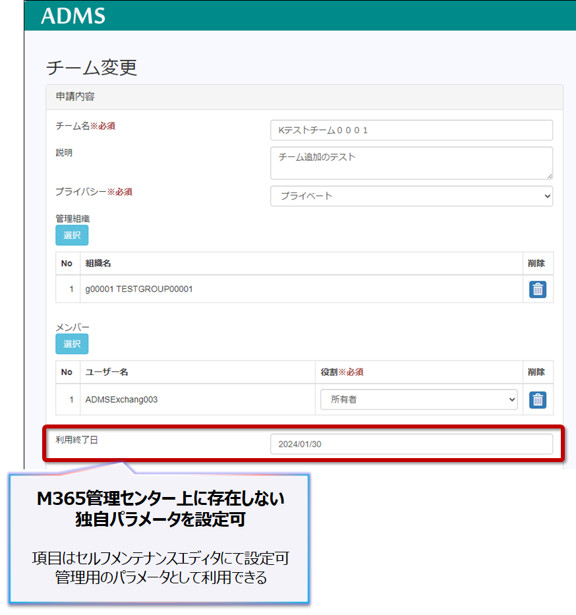Click the 利用終了日 field label
Image resolution: width=576 pixels, height=615 pixels.
77,440
